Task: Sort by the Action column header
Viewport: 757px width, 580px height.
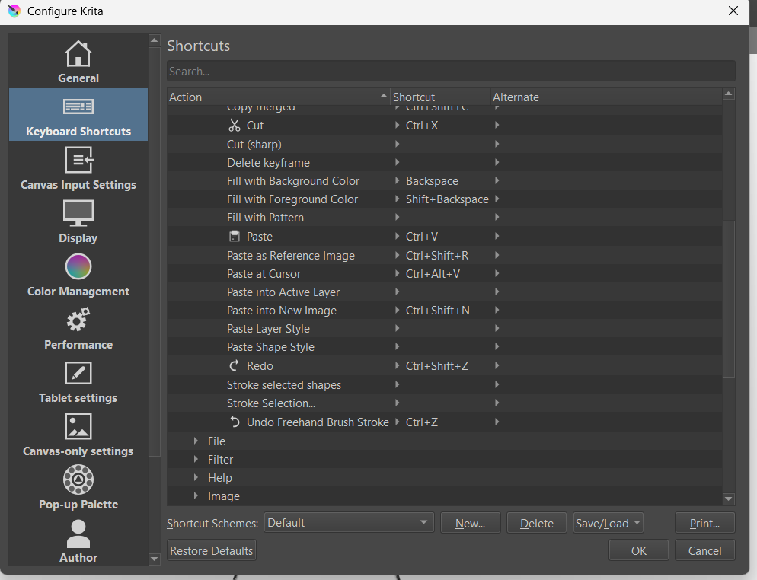Action: tap(279, 97)
